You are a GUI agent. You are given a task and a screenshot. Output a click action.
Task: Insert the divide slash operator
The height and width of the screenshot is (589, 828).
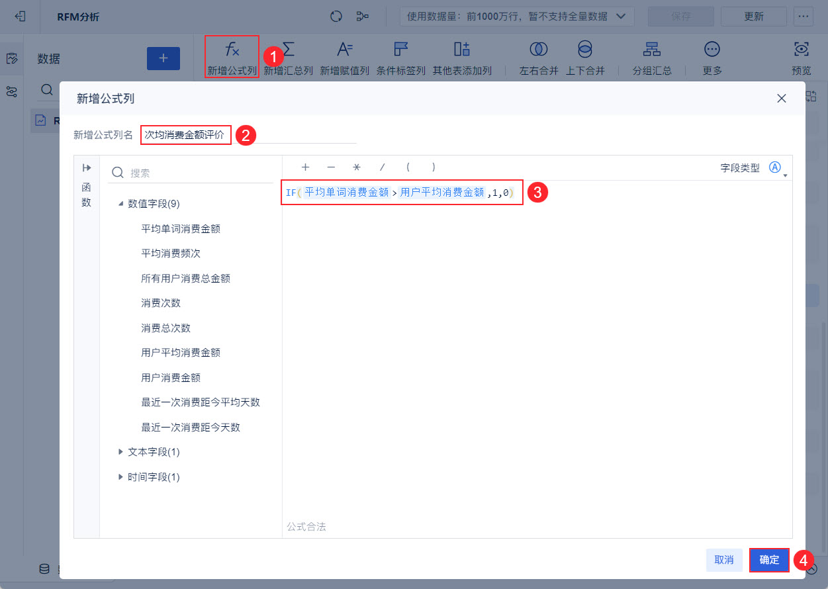click(382, 167)
